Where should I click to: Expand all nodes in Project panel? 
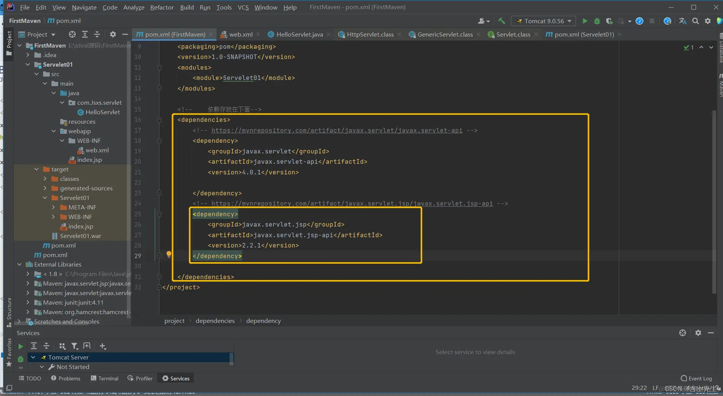point(85,34)
